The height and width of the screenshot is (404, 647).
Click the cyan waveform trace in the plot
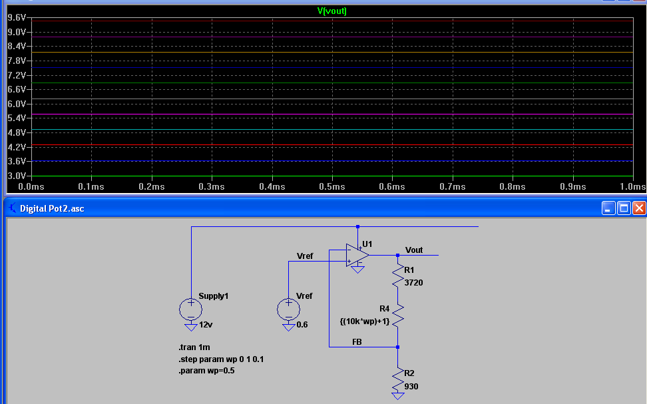(331, 130)
